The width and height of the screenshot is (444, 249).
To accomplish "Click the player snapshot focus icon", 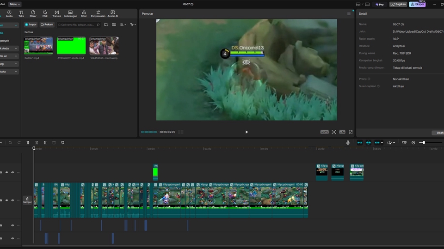I will point(334,132).
